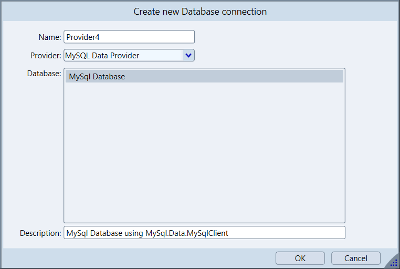Click the blank footer area left of OK
The width and height of the screenshot is (400, 269).
[x=136, y=258]
